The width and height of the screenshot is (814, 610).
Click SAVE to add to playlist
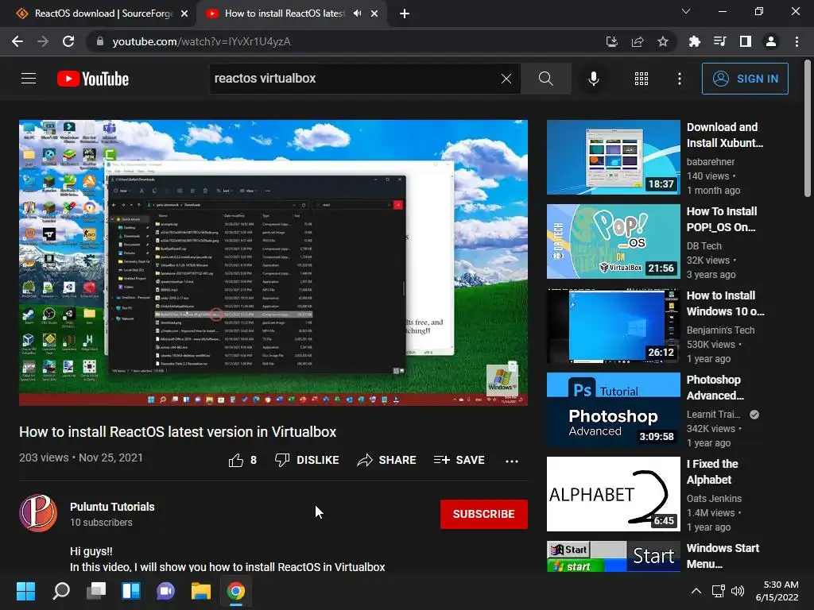(459, 460)
